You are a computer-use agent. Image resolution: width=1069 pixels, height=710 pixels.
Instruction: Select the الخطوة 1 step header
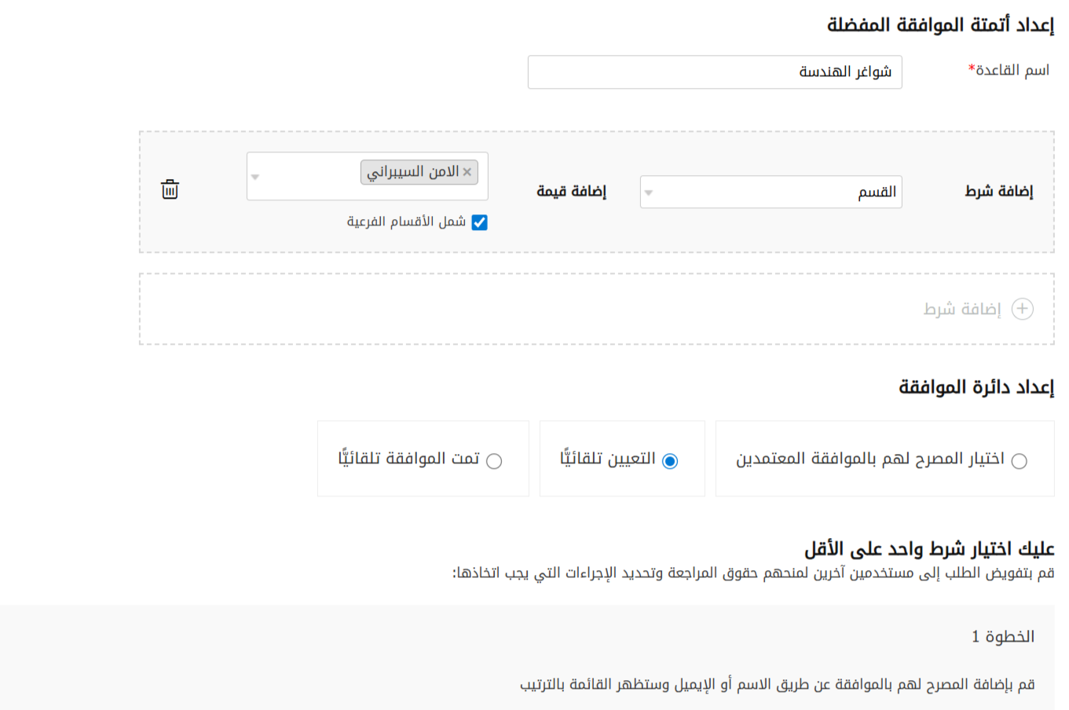[1003, 636]
